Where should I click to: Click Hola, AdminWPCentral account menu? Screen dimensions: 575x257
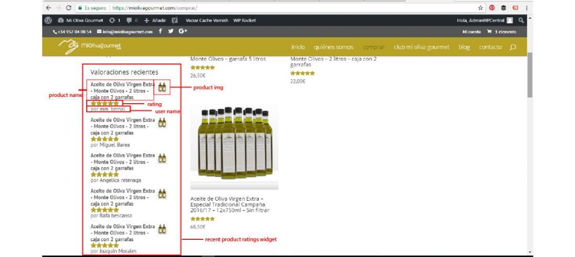(481, 20)
